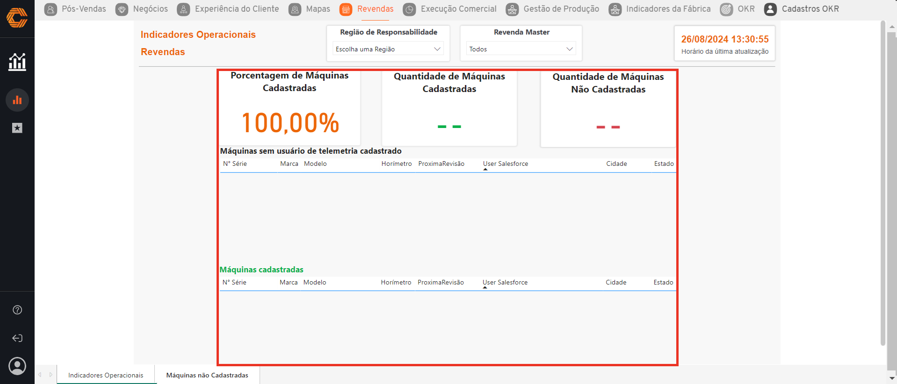The height and width of the screenshot is (384, 897).
Task: Select the Revendas menu item
Action: pyautogui.click(x=376, y=9)
